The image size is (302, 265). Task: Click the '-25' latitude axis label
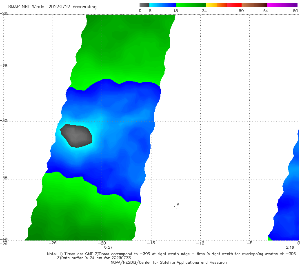[4, 66]
